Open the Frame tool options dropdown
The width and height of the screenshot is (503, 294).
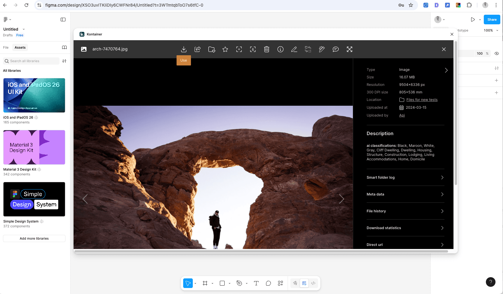(x=213, y=283)
